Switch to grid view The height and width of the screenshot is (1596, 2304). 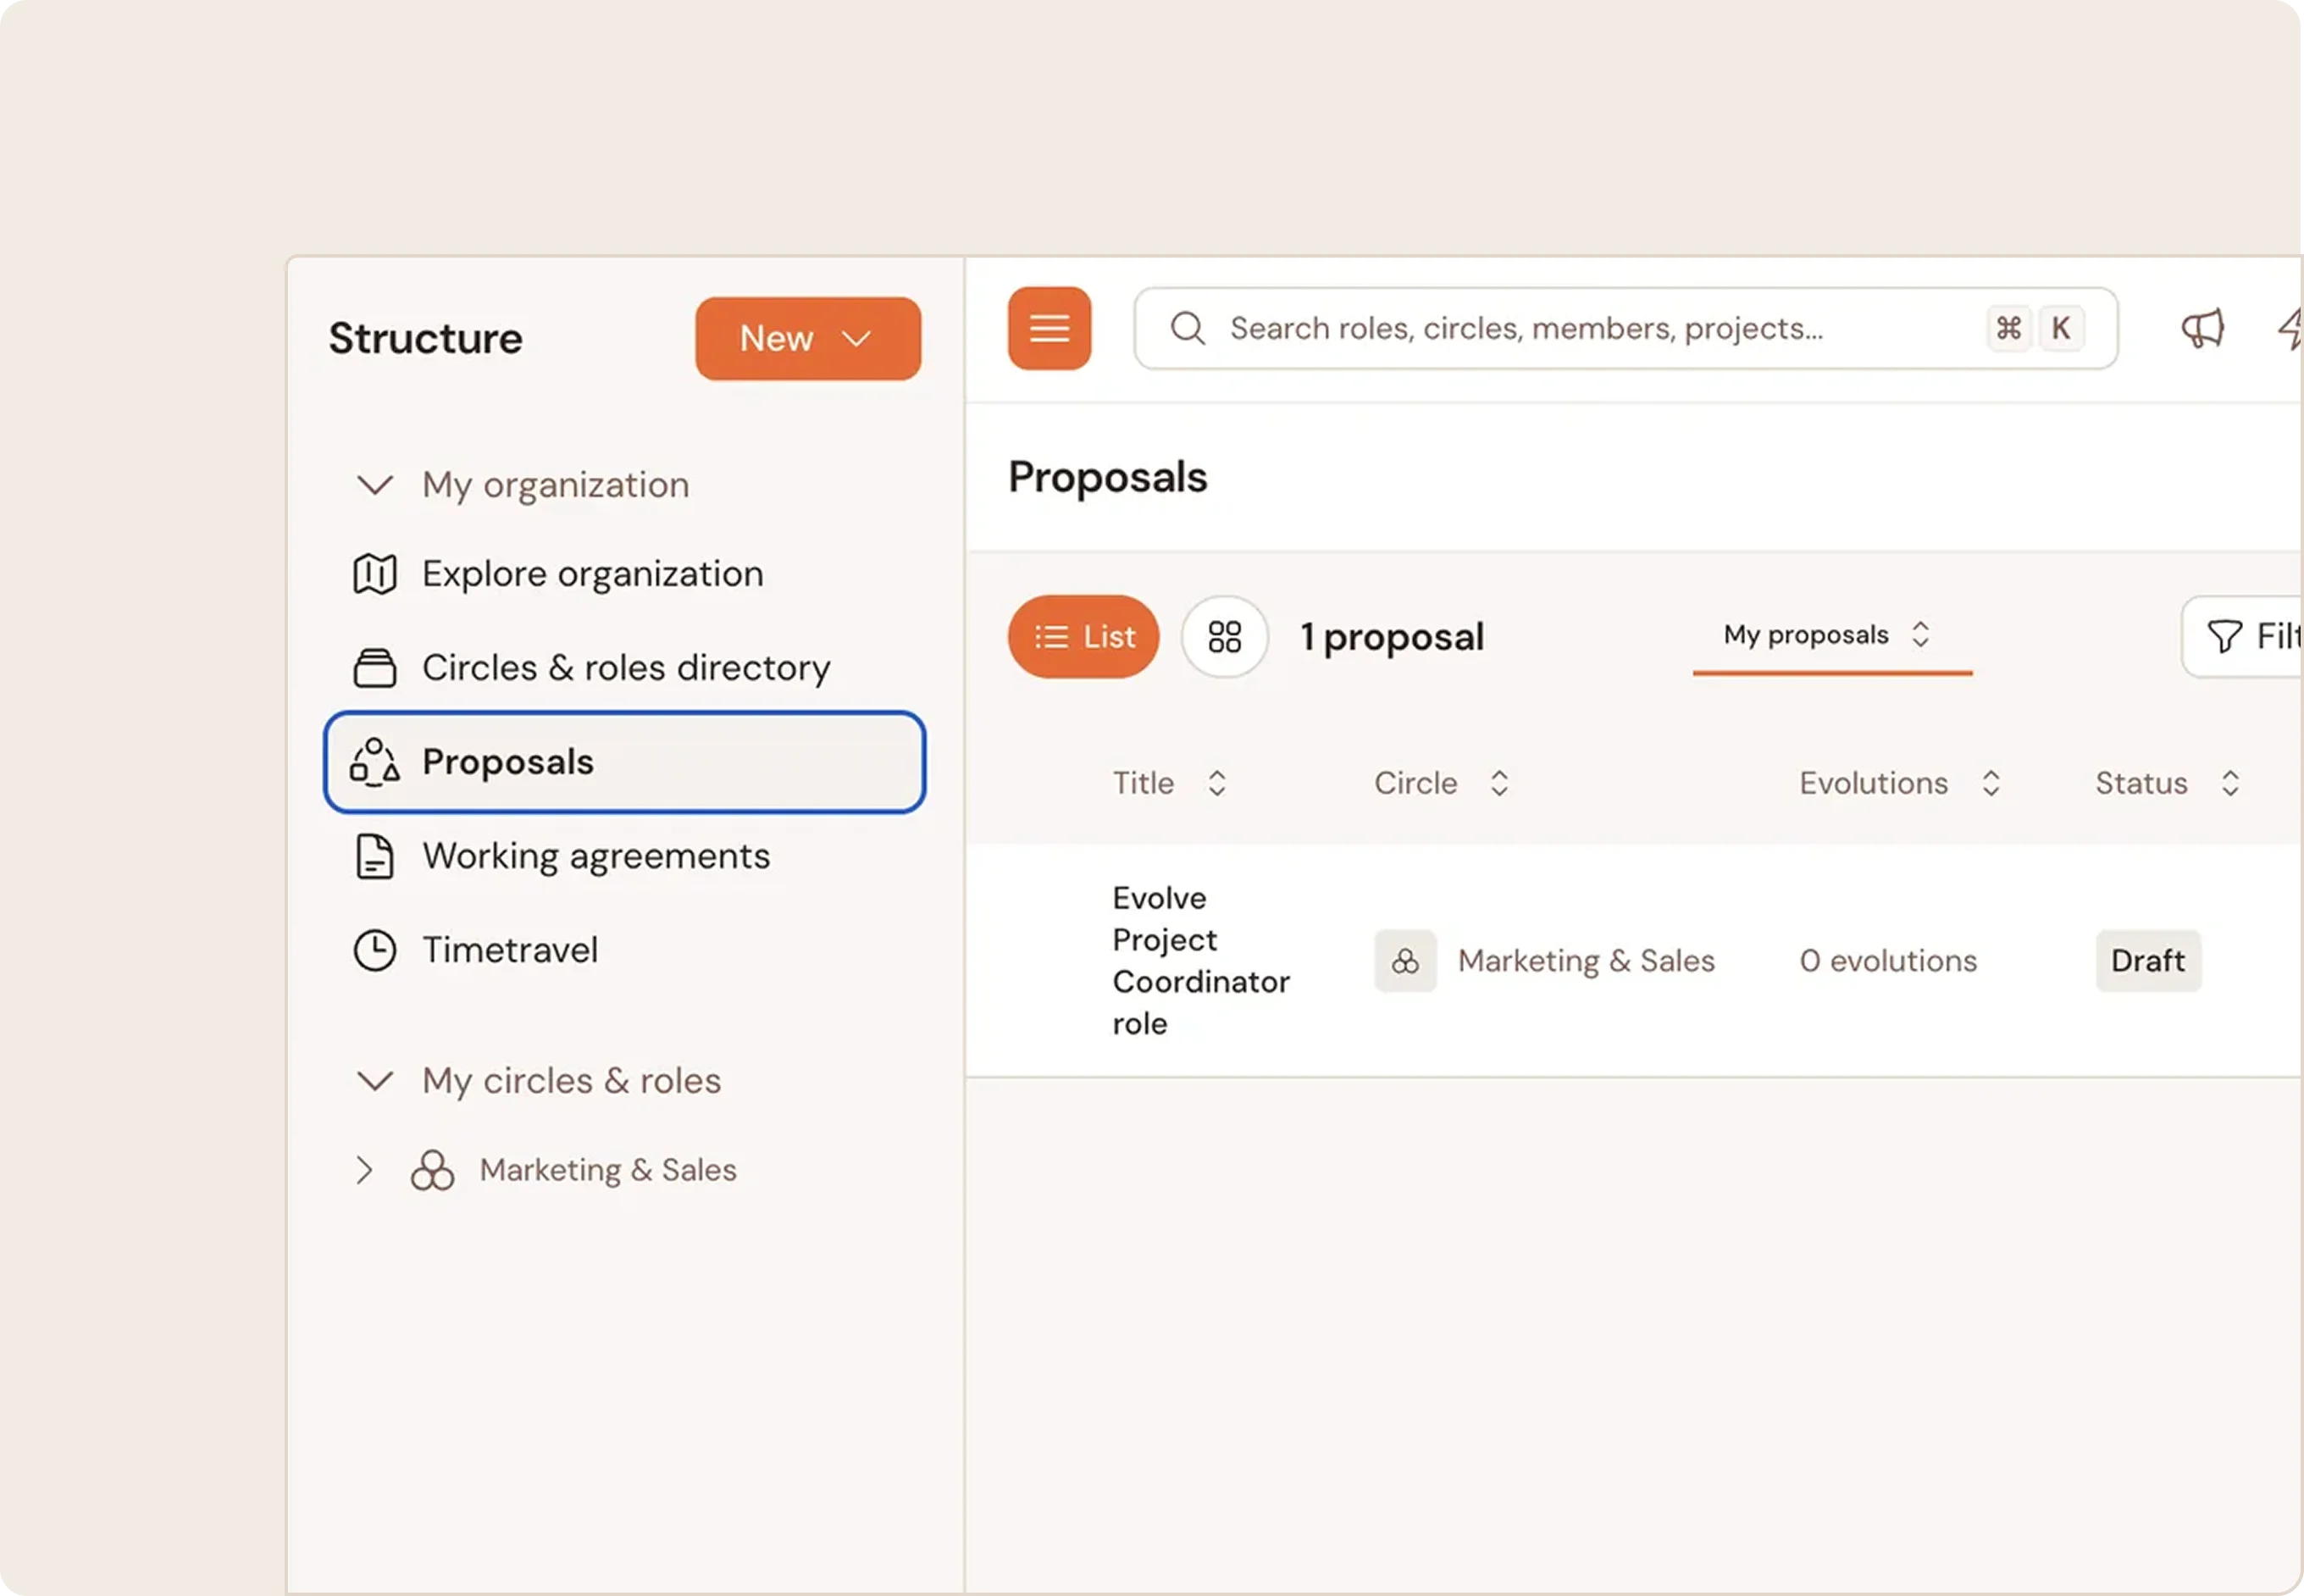click(x=1225, y=637)
